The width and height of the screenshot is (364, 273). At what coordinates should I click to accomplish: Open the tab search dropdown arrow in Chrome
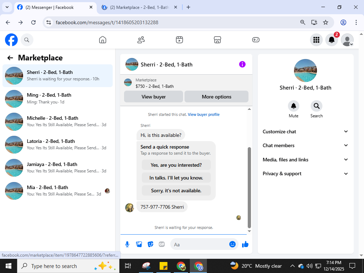(7, 7)
